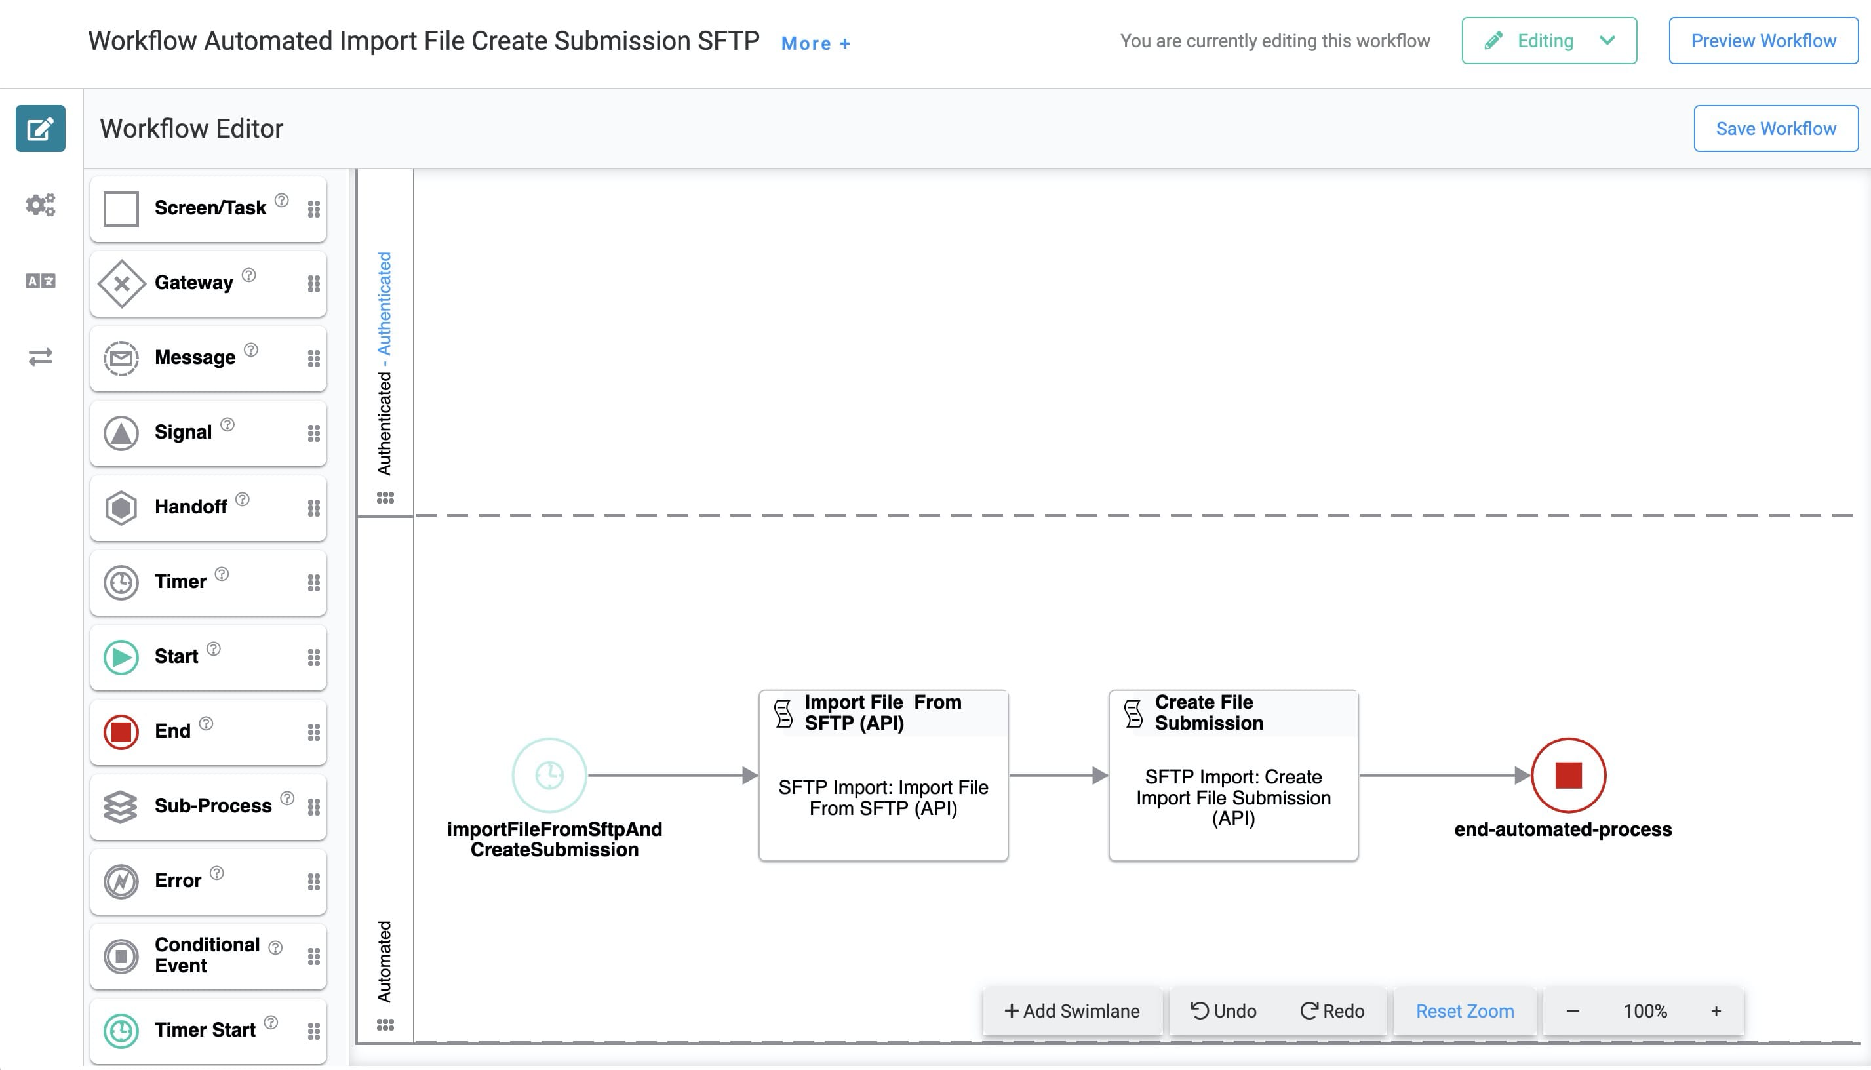Click the end-automated-process label
The height and width of the screenshot is (1070, 1871).
click(1563, 829)
